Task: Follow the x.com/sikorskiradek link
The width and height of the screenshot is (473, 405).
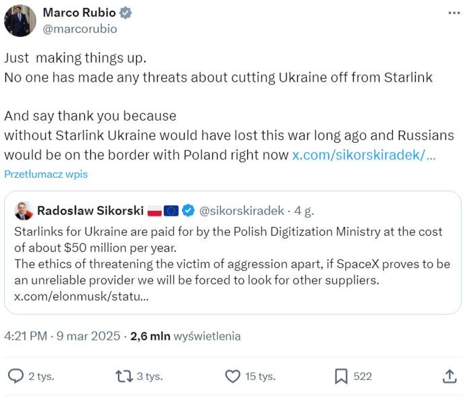Action: coord(363,154)
